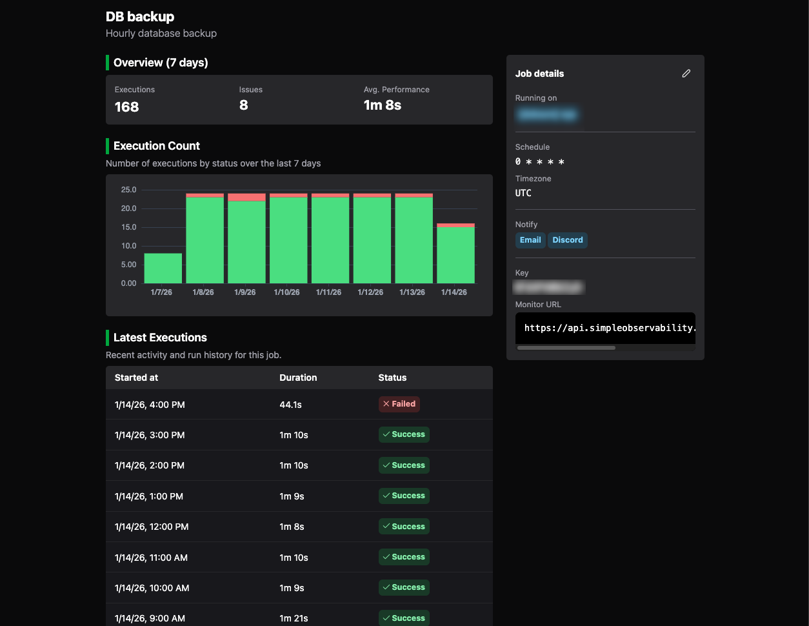This screenshot has height=626, width=809.
Task: Click the blurred Key value
Action: click(549, 287)
